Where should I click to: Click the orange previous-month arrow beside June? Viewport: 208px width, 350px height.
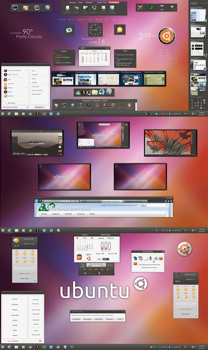[78, 238]
